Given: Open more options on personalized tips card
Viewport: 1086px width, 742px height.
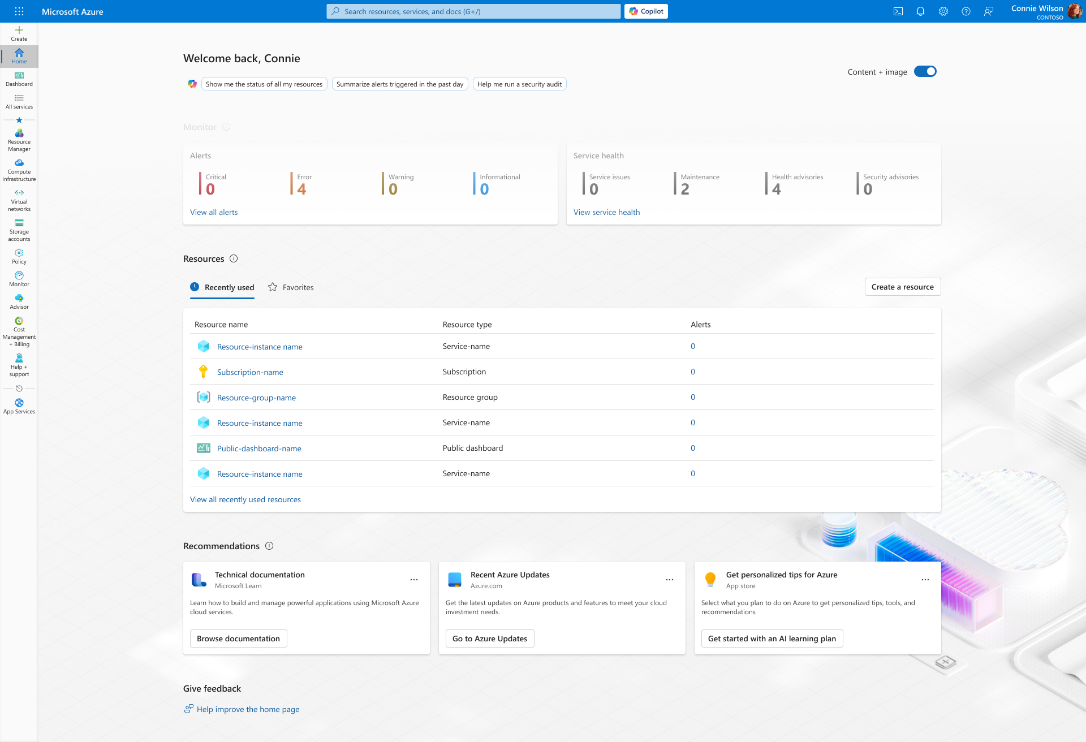Looking at the screenshot, I should (x=925, y=580).
